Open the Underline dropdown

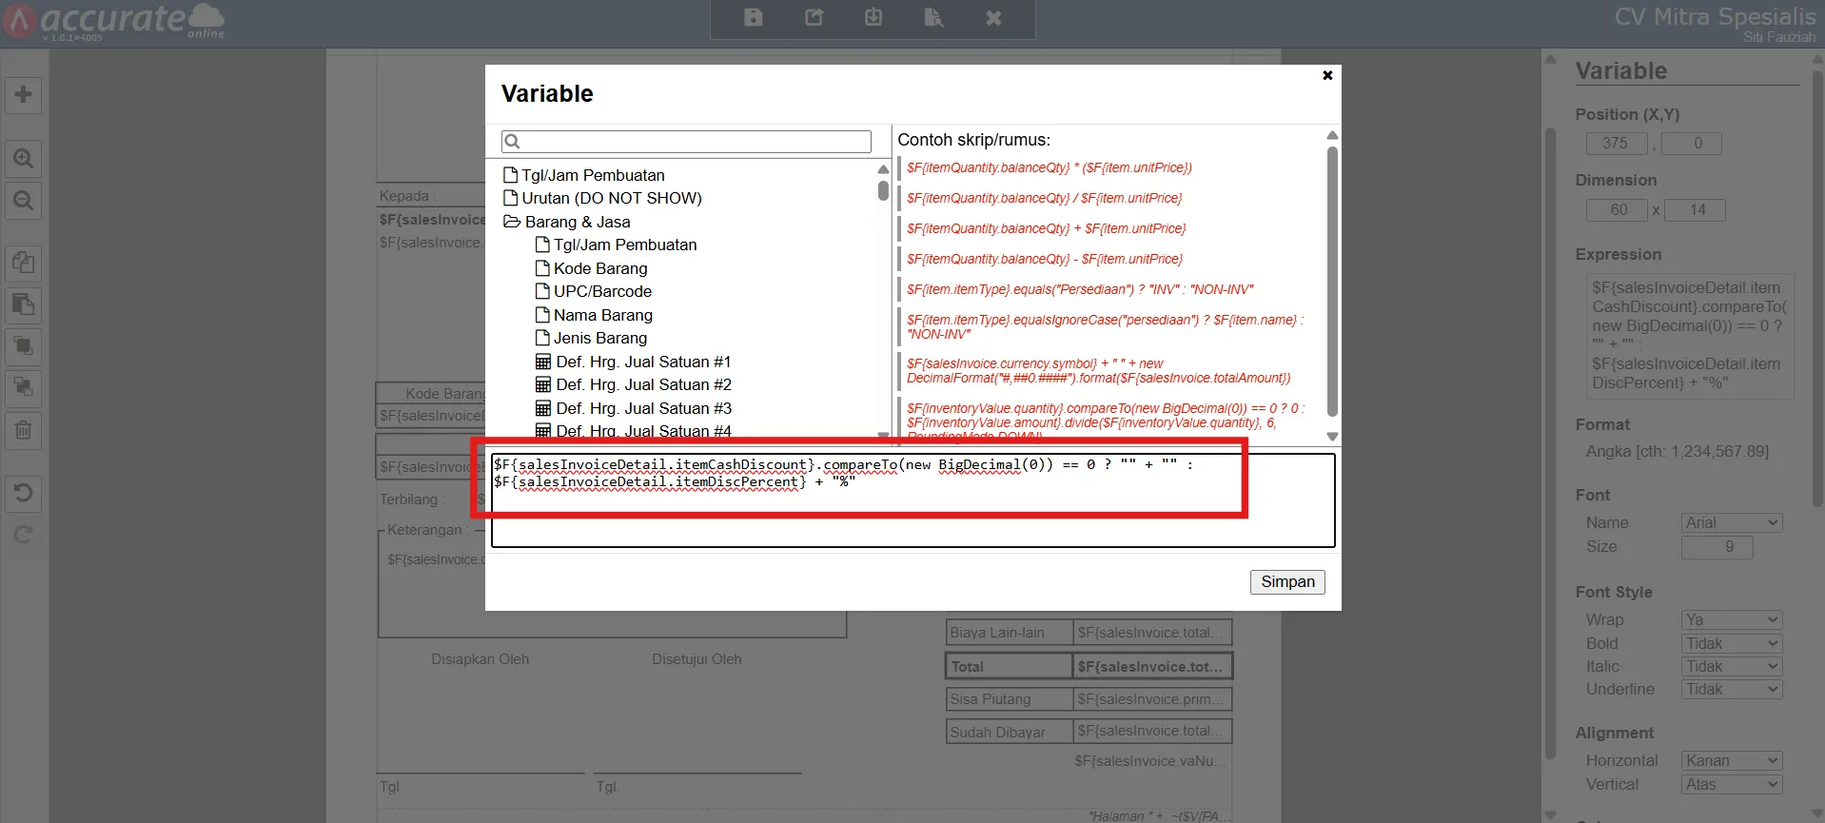[x=1732, y=689]
